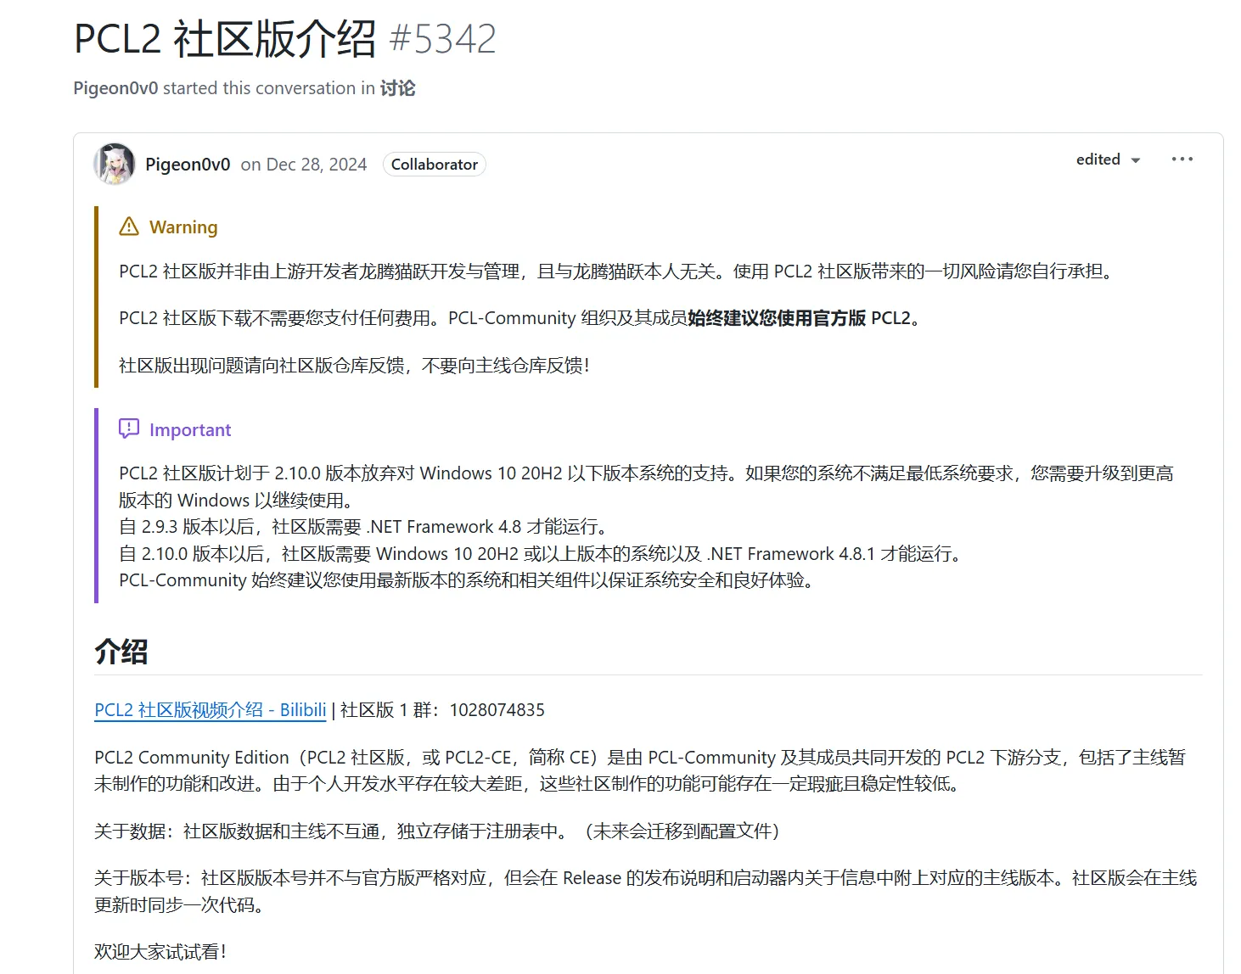Click the Important callout heading text
Screen dimensions: 1241x974
click(190, 430)
